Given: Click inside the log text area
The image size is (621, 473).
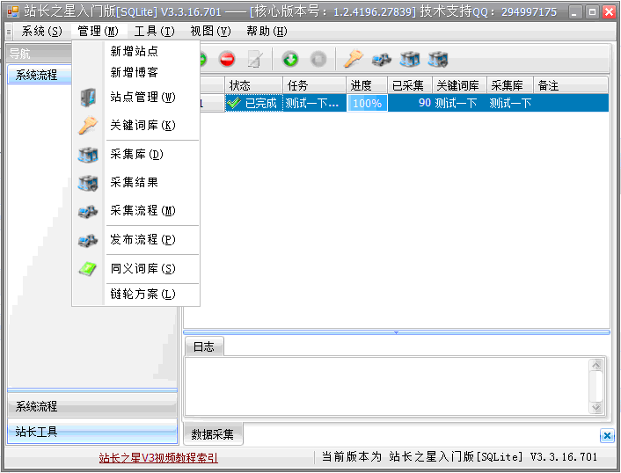Looking at the screenshot, I should pos(386,386).
